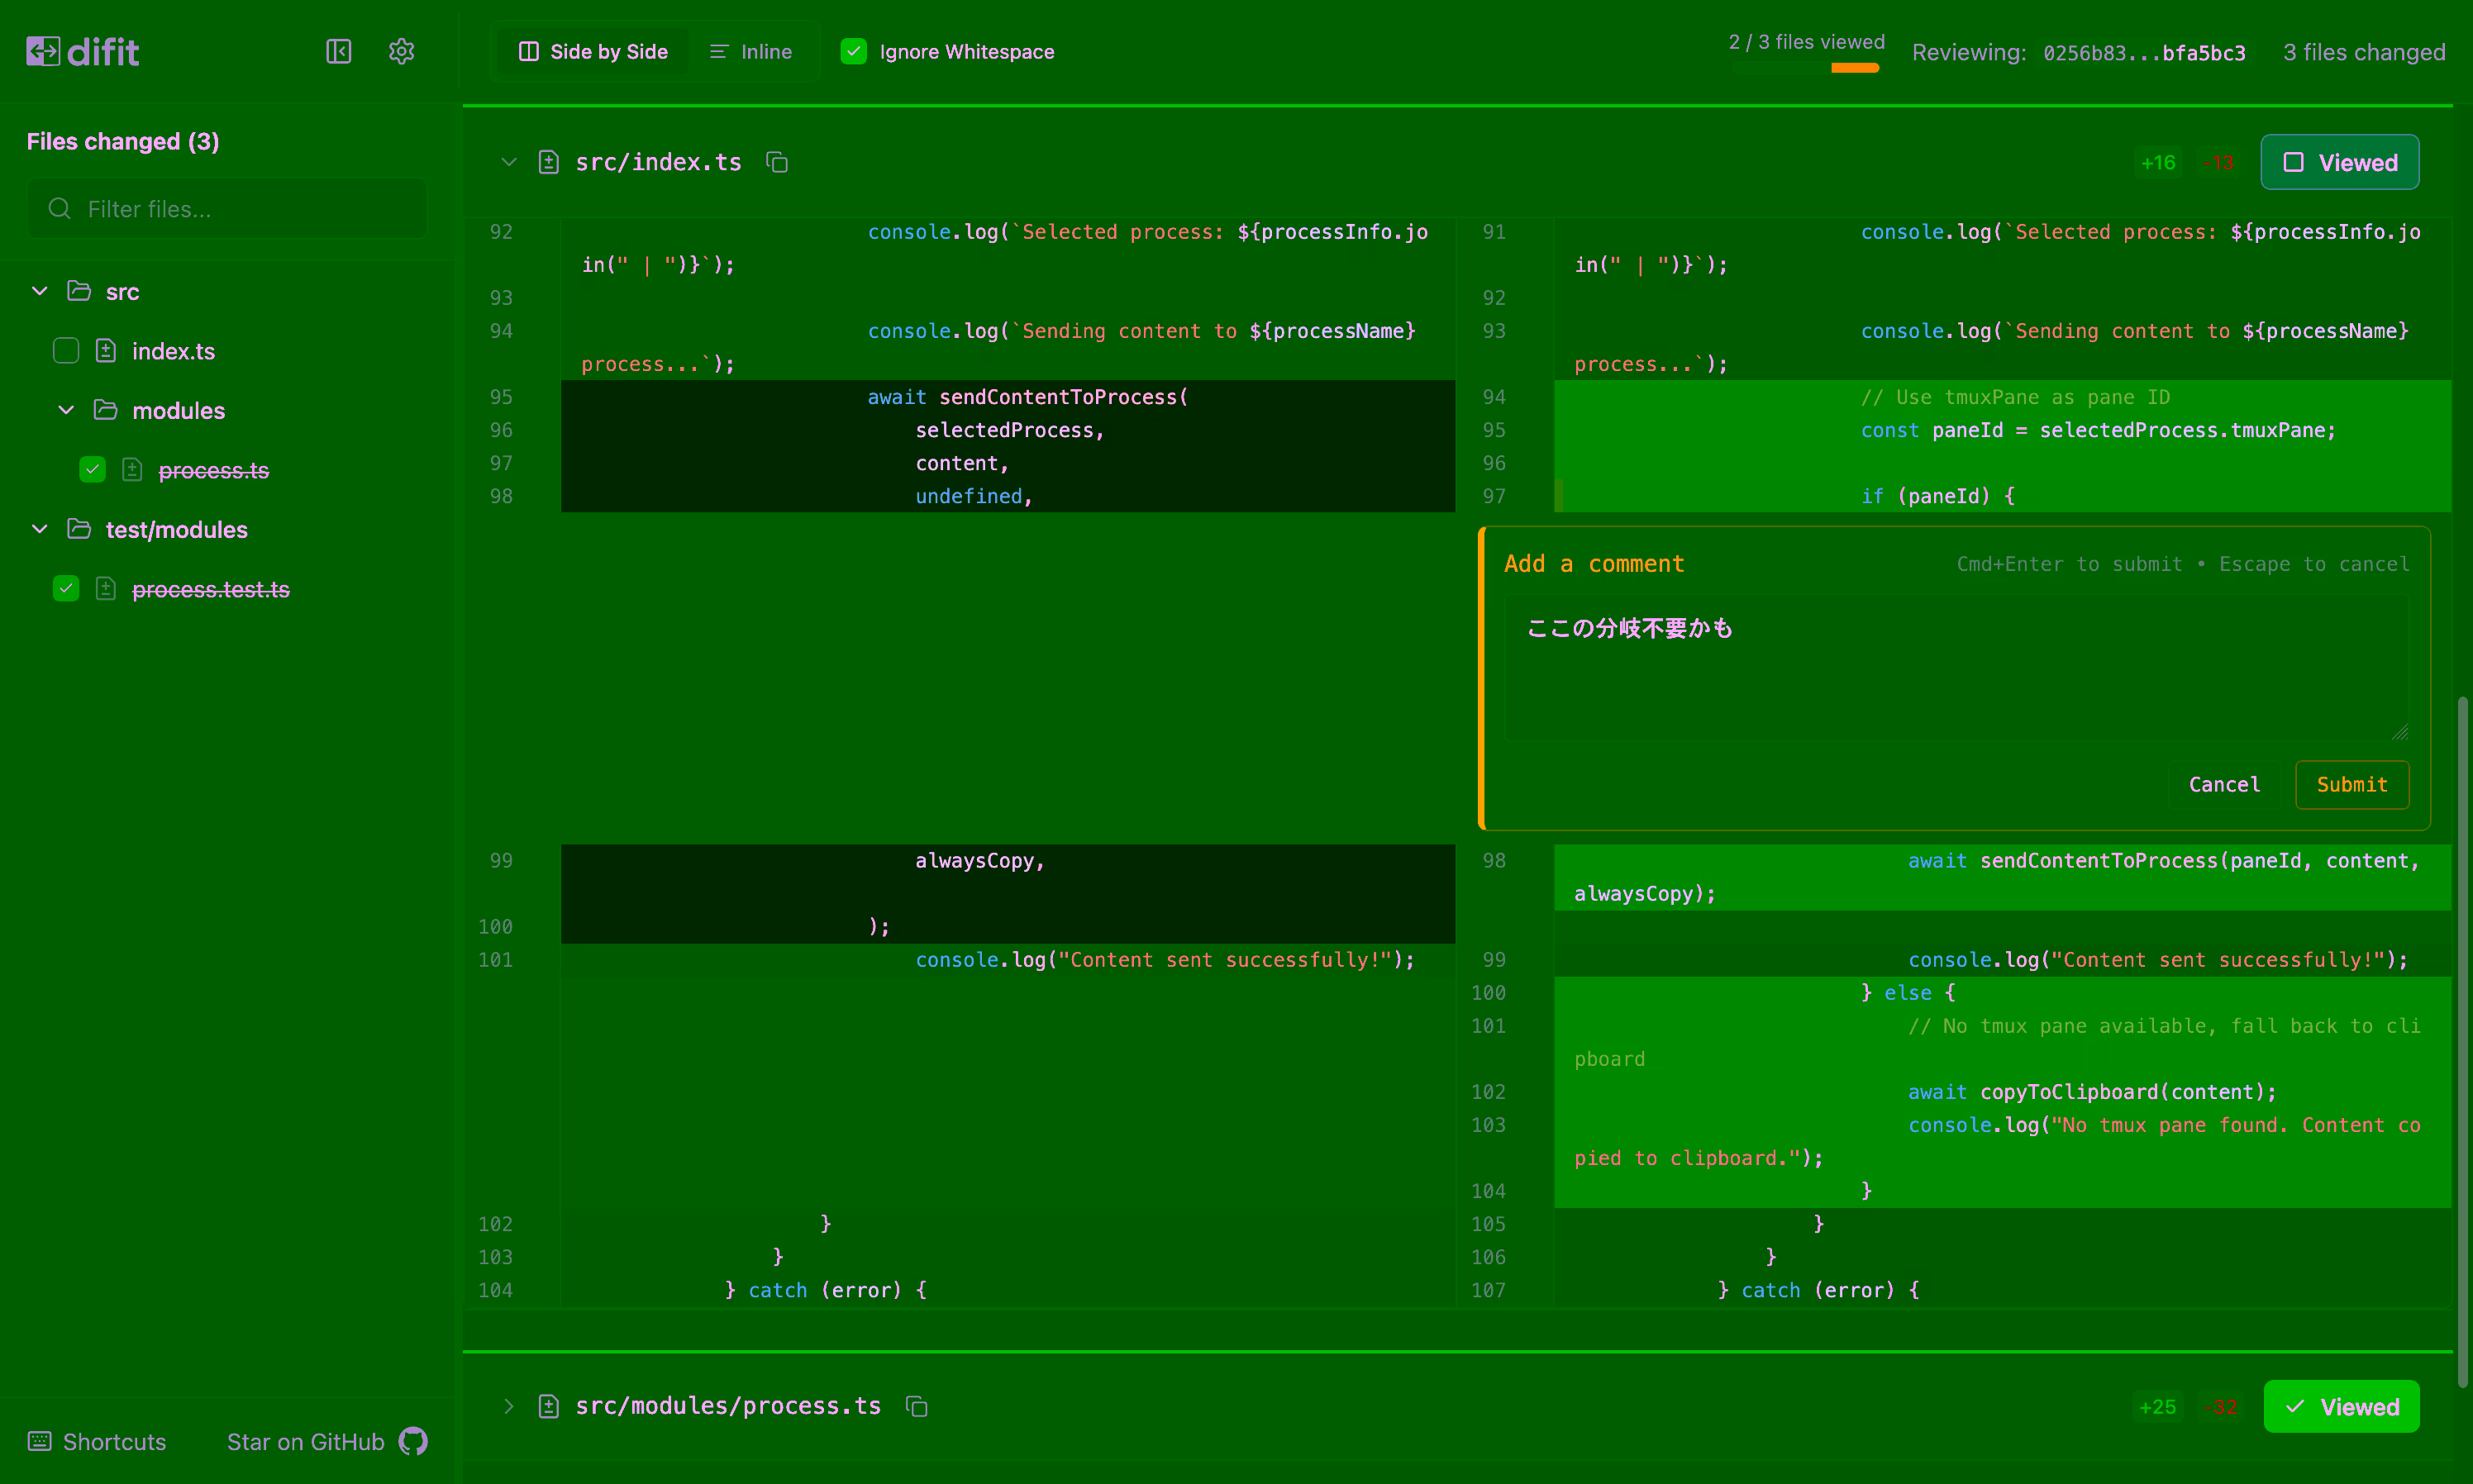
Task: Click the difit logo icon
Action: pos(43,51)
